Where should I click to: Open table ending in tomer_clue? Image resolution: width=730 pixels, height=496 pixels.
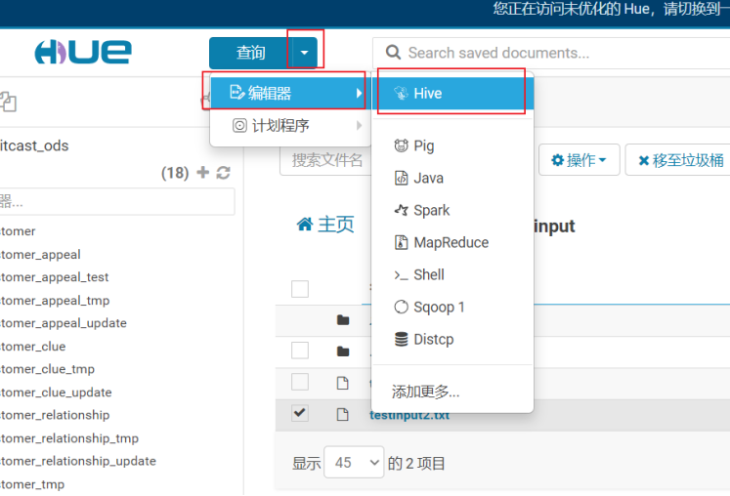point(33,347)
